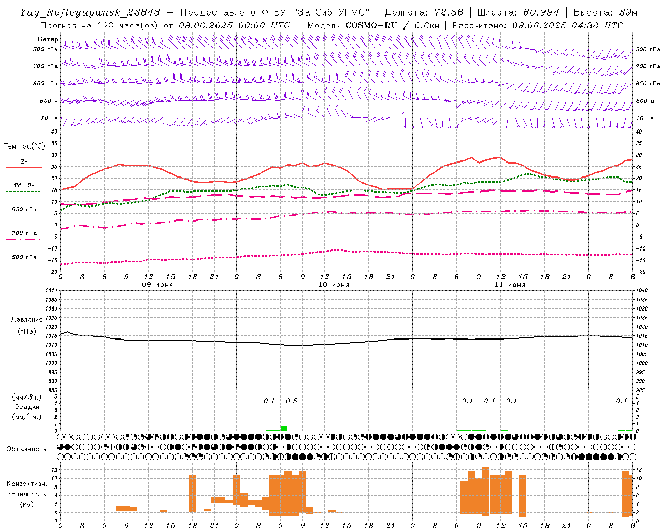This screenshot has height=530, width=663.
Task: Click the tallest green precipitation bar
Action: click(x=284, y=429)
